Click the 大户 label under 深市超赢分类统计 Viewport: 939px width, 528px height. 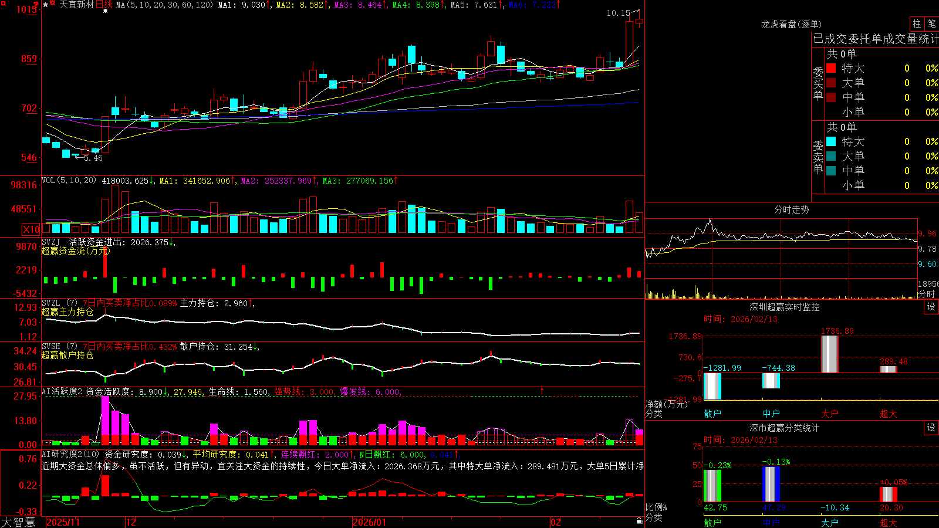click(830, 522)
